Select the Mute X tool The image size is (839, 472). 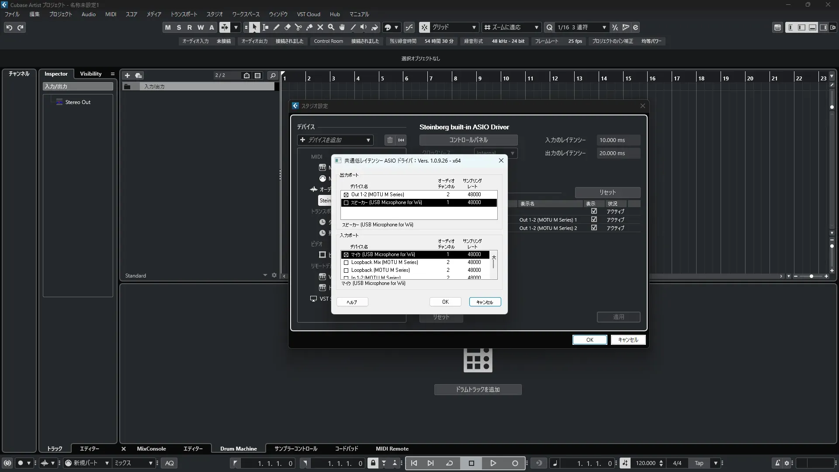pos(320,27)
